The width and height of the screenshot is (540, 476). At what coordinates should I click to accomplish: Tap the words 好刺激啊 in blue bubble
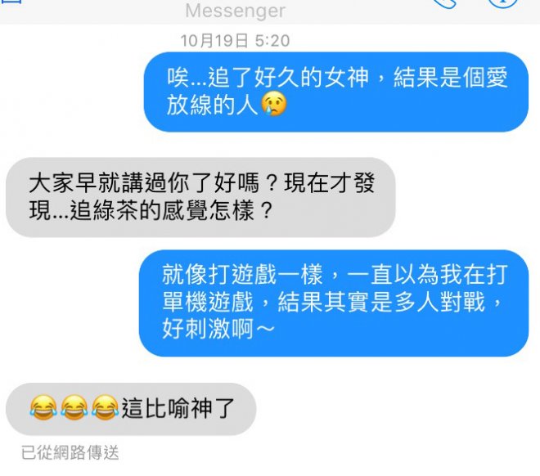pos(208,329)
